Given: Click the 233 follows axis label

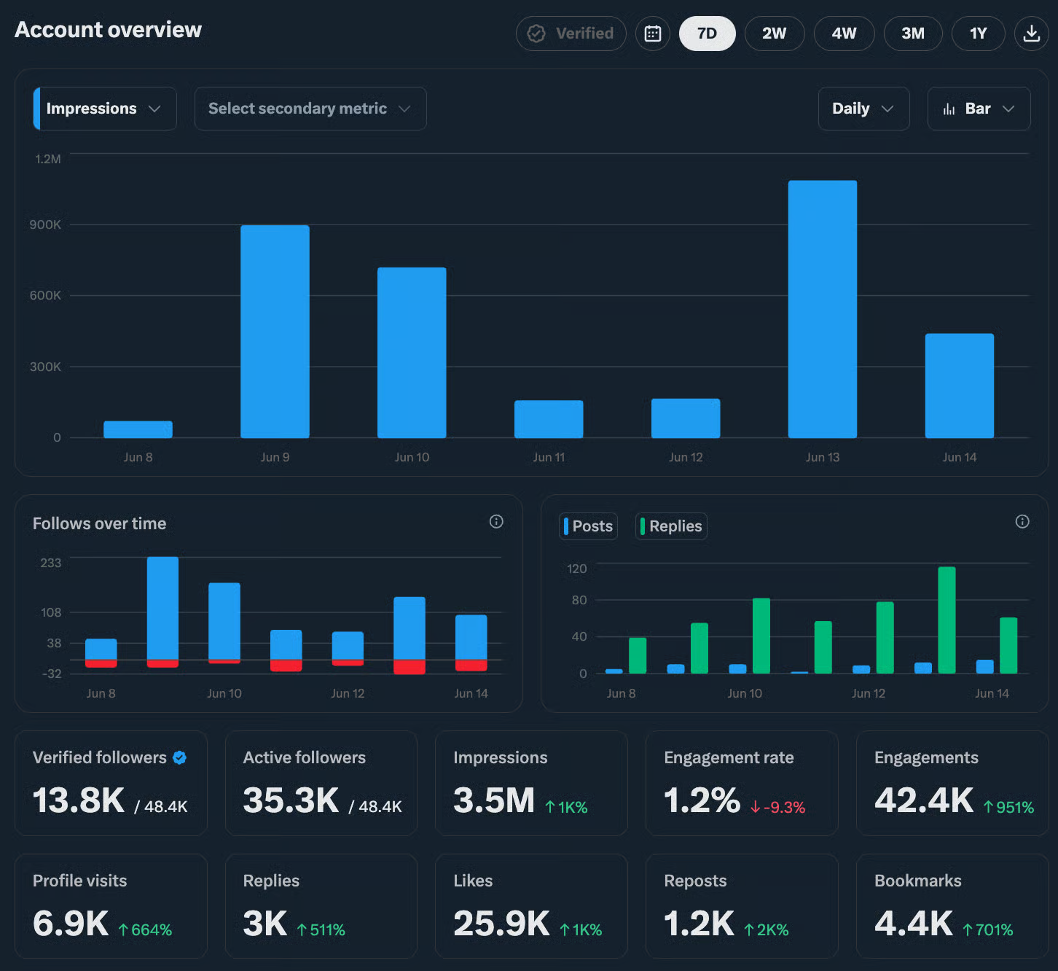Looking at the screenshot, I should tap(51, 563).
